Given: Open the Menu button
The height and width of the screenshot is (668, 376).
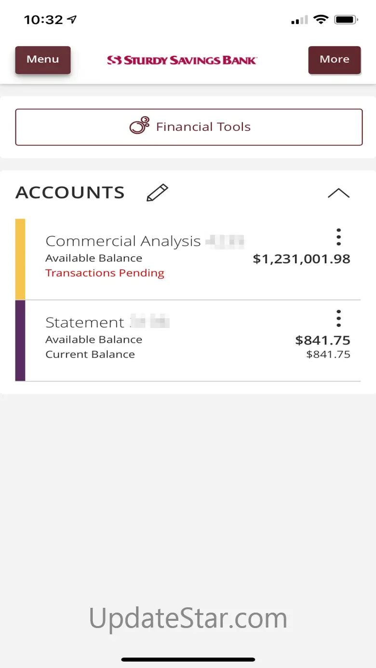Looking at the screenshot, I should coord(43,60).
